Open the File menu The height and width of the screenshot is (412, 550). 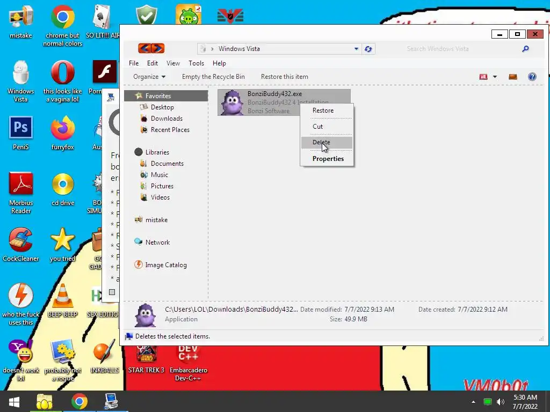[134, 63]
